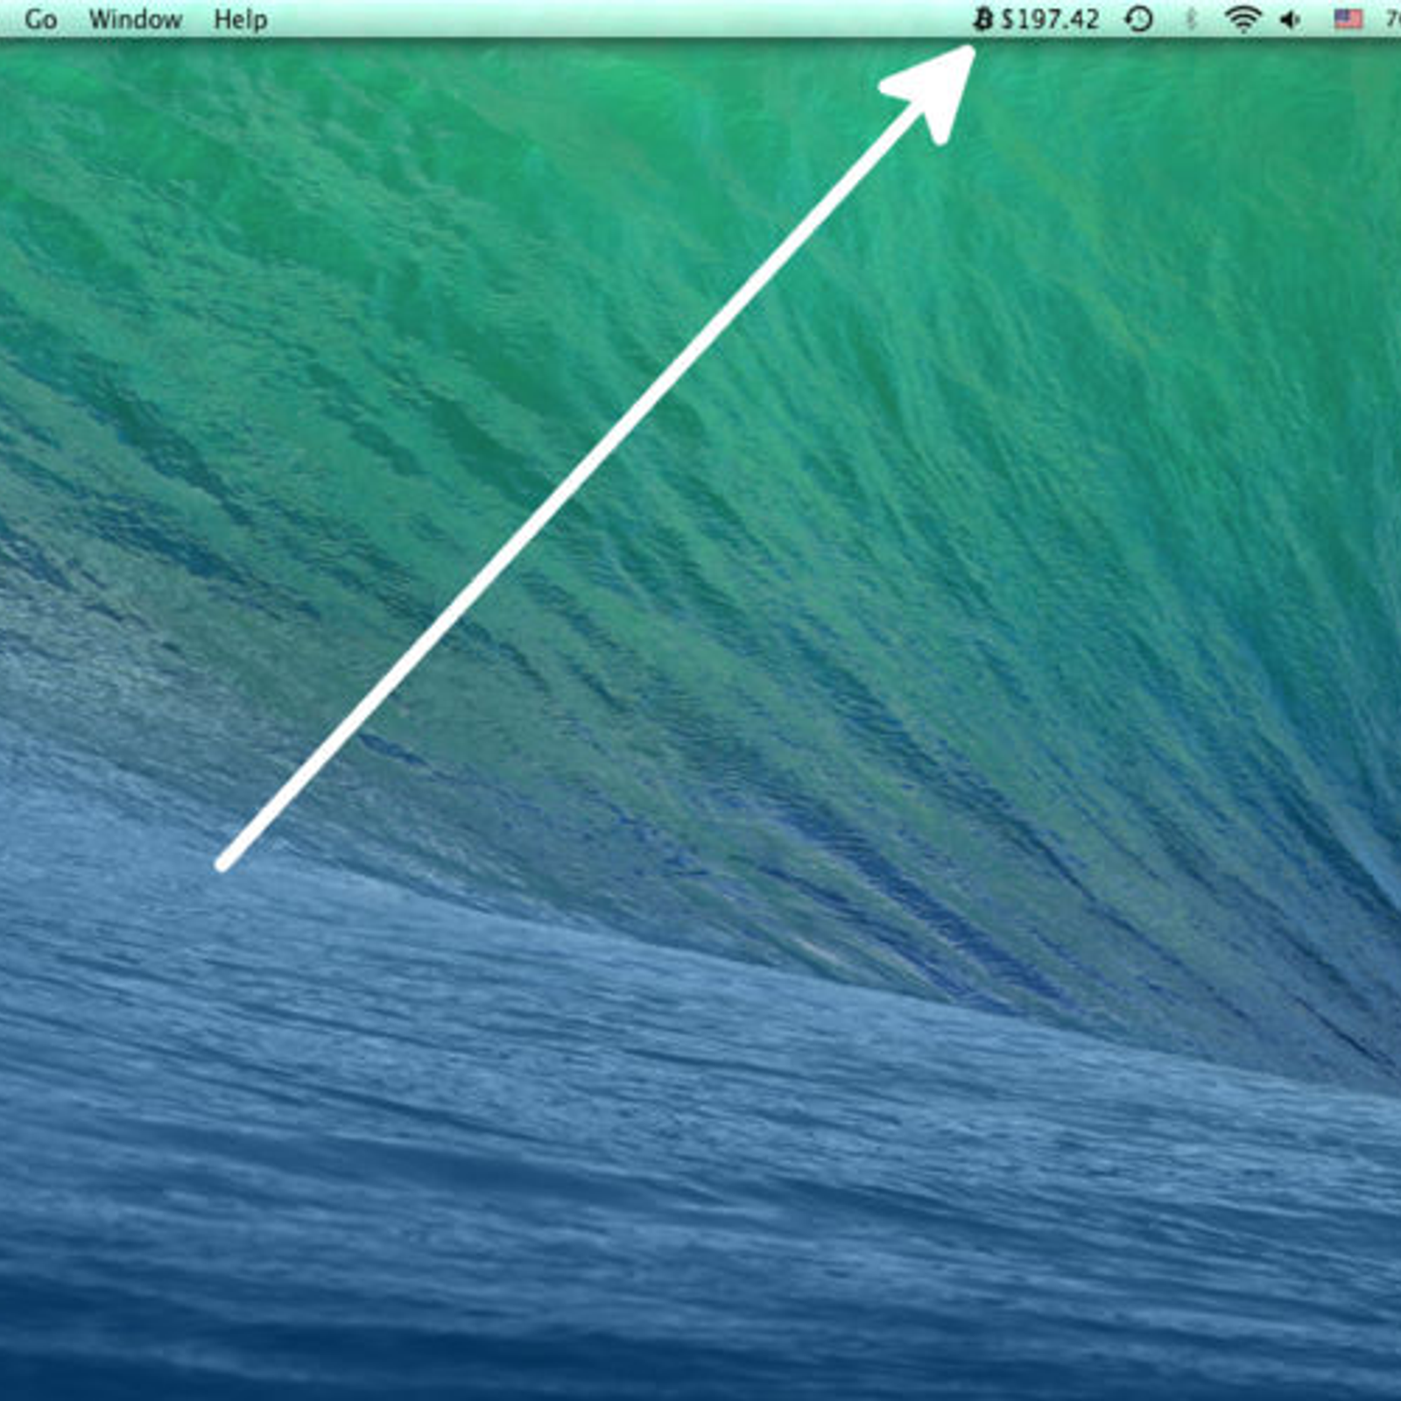Open the volume control icon

coord(1290,19)
